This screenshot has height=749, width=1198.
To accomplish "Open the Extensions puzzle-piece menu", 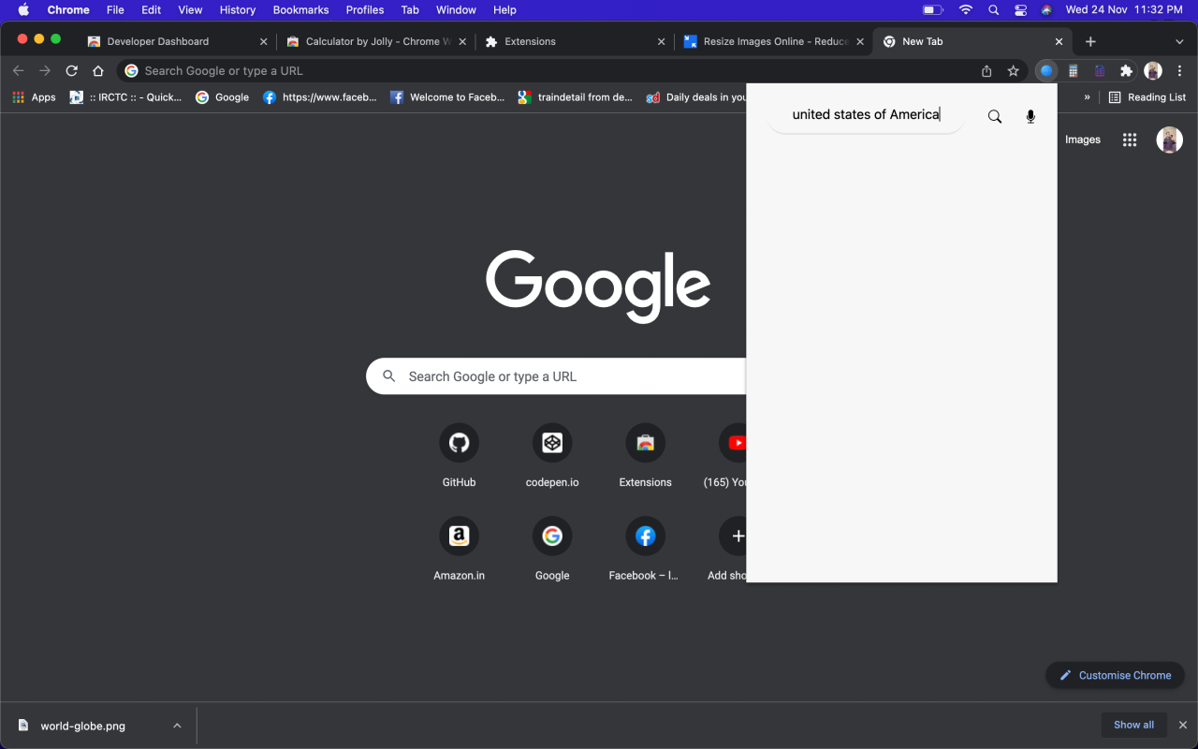I will pyautogui.click(x=1126, y=71).
